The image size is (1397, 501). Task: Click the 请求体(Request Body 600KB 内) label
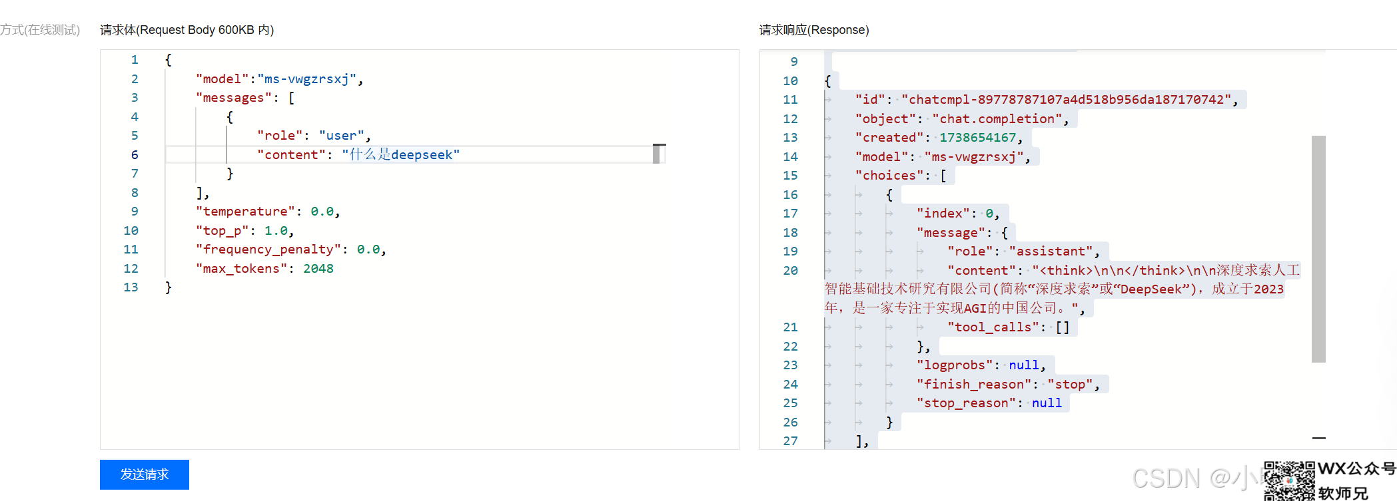(x=187, y=30)
